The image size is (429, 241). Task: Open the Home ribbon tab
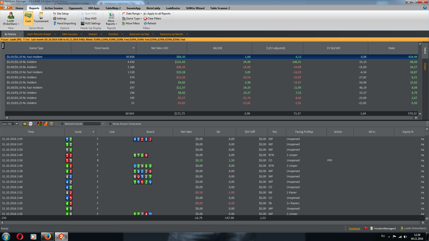coord(20,8)
